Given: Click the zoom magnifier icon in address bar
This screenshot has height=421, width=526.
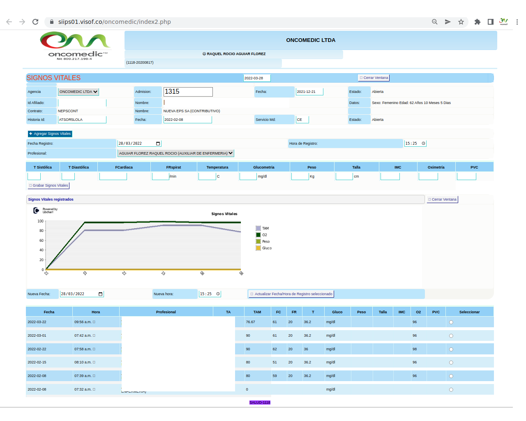Looking at the screenshot, I should tap(434, 22).
